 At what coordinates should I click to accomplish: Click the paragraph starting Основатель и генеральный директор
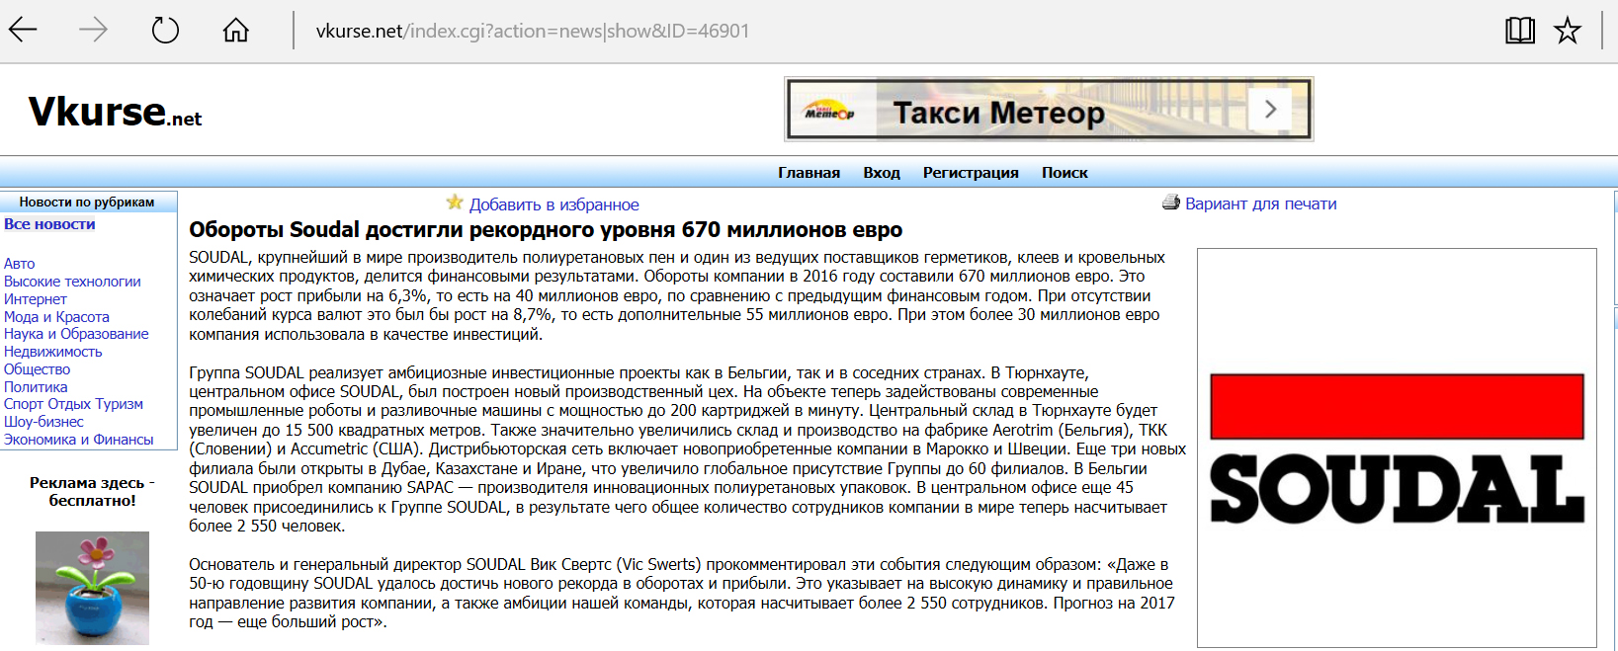click(x=682, y=593)
